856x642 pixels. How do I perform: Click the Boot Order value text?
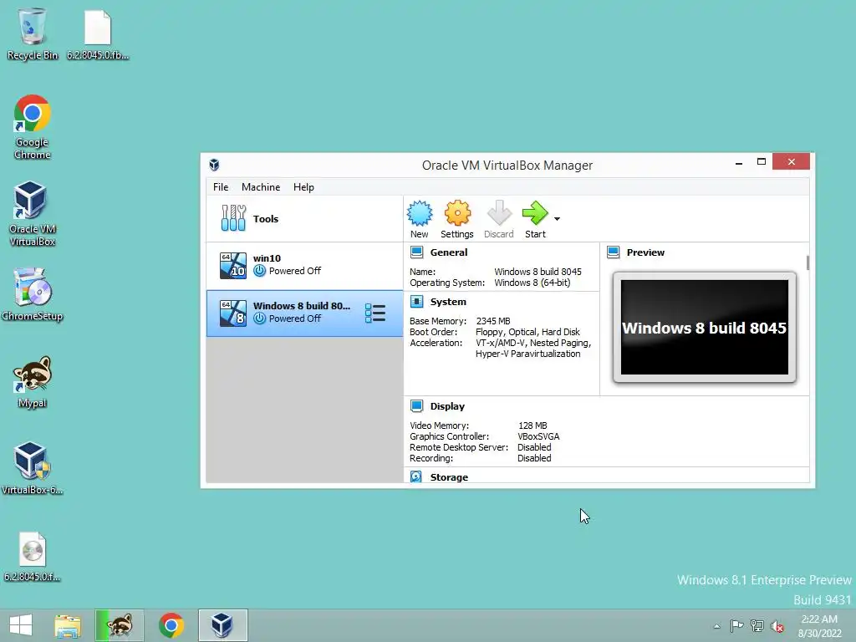pos(527,332)
